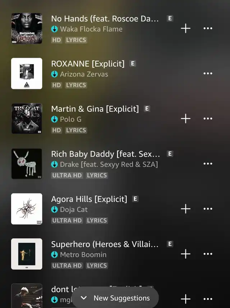The height and width of the screenshot is (308, 230).
Task: Click the New Suggestions button
Action: [115, 298]
